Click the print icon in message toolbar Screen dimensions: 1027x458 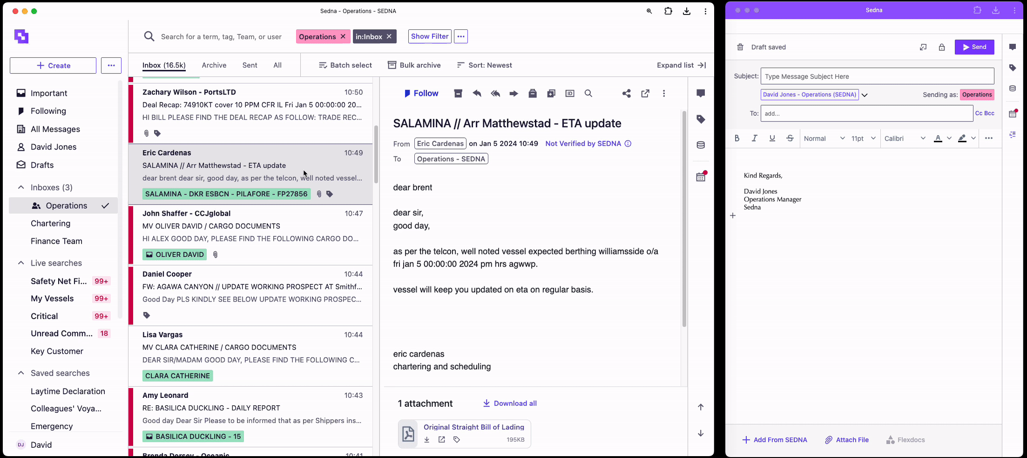click(x=533, y=94)
